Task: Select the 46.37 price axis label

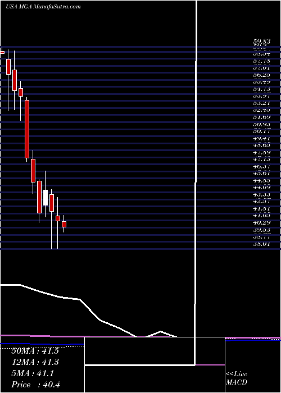Action: coord(261,166)
